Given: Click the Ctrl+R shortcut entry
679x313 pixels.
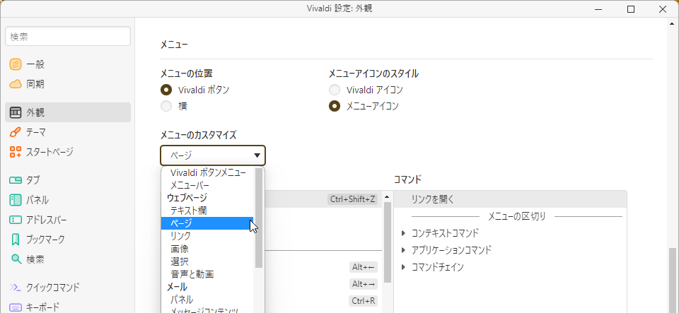Looking at the screenshot, I should (364, 300).
